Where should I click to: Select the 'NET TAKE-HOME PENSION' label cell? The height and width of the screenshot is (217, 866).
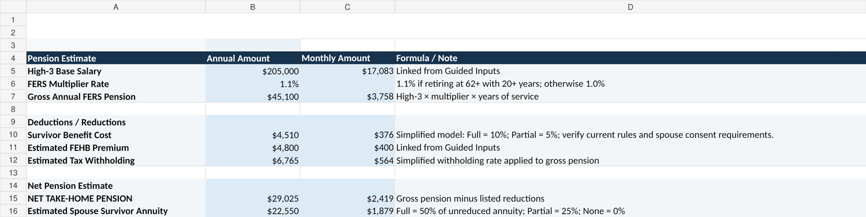[116, 198]
